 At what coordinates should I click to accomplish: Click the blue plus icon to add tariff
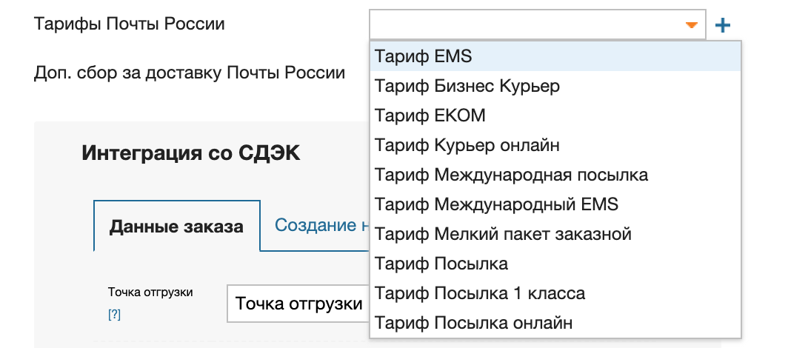[x=722, y=25]
